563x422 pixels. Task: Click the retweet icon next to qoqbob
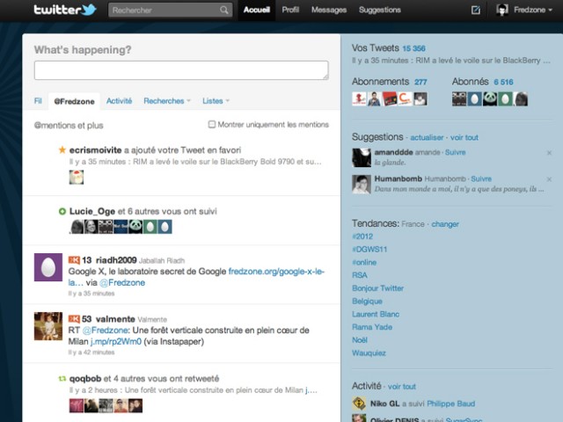click(62, 379)
